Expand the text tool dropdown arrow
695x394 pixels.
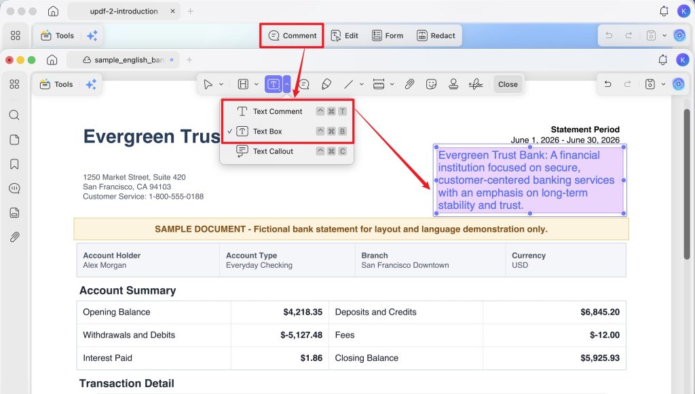point(287,84)
